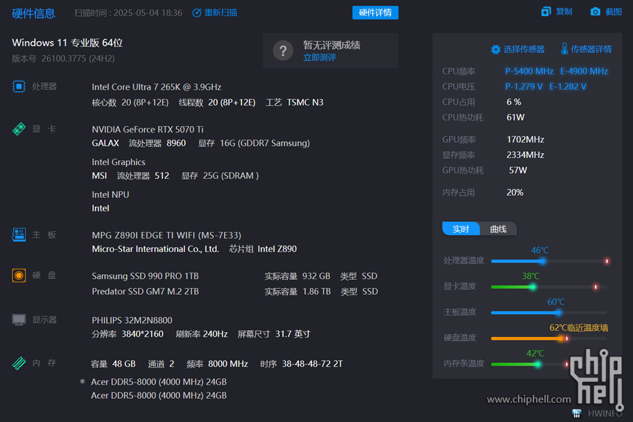Open 传感器详情 sensor details
Image resolution: width=633 pixels, height=422 pixels.
(x=591, y=49)
